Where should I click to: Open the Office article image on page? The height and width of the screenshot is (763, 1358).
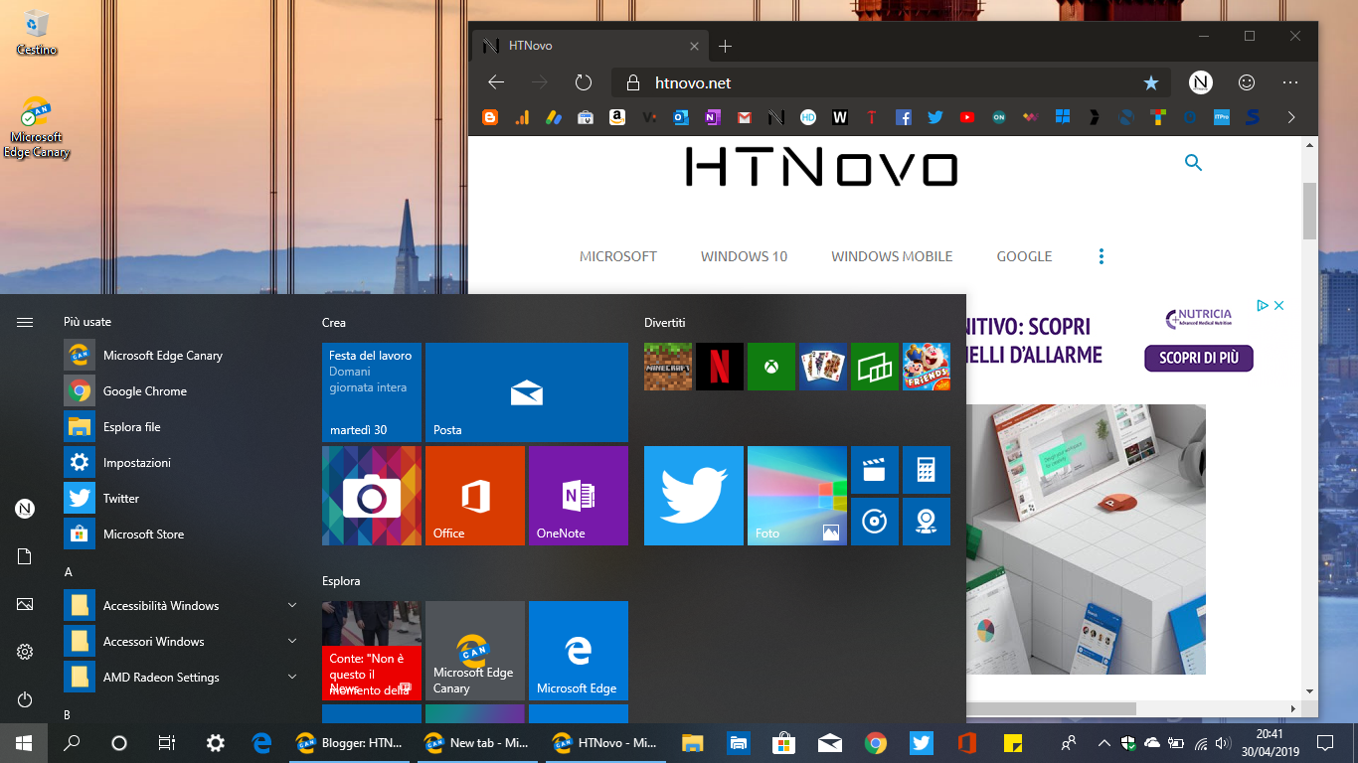click(x=1086, y=539)
